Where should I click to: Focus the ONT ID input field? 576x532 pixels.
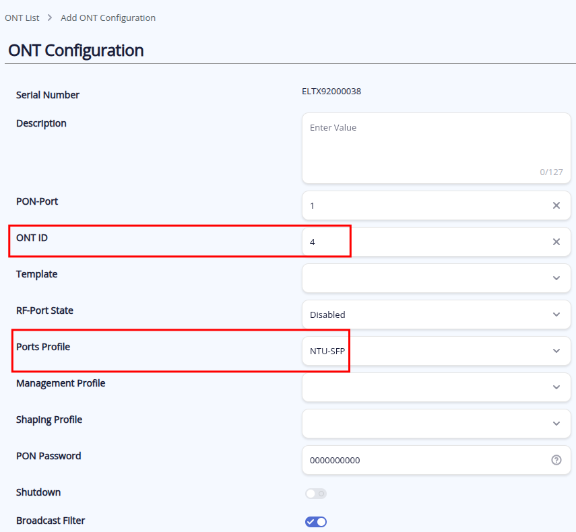(424, 242)
